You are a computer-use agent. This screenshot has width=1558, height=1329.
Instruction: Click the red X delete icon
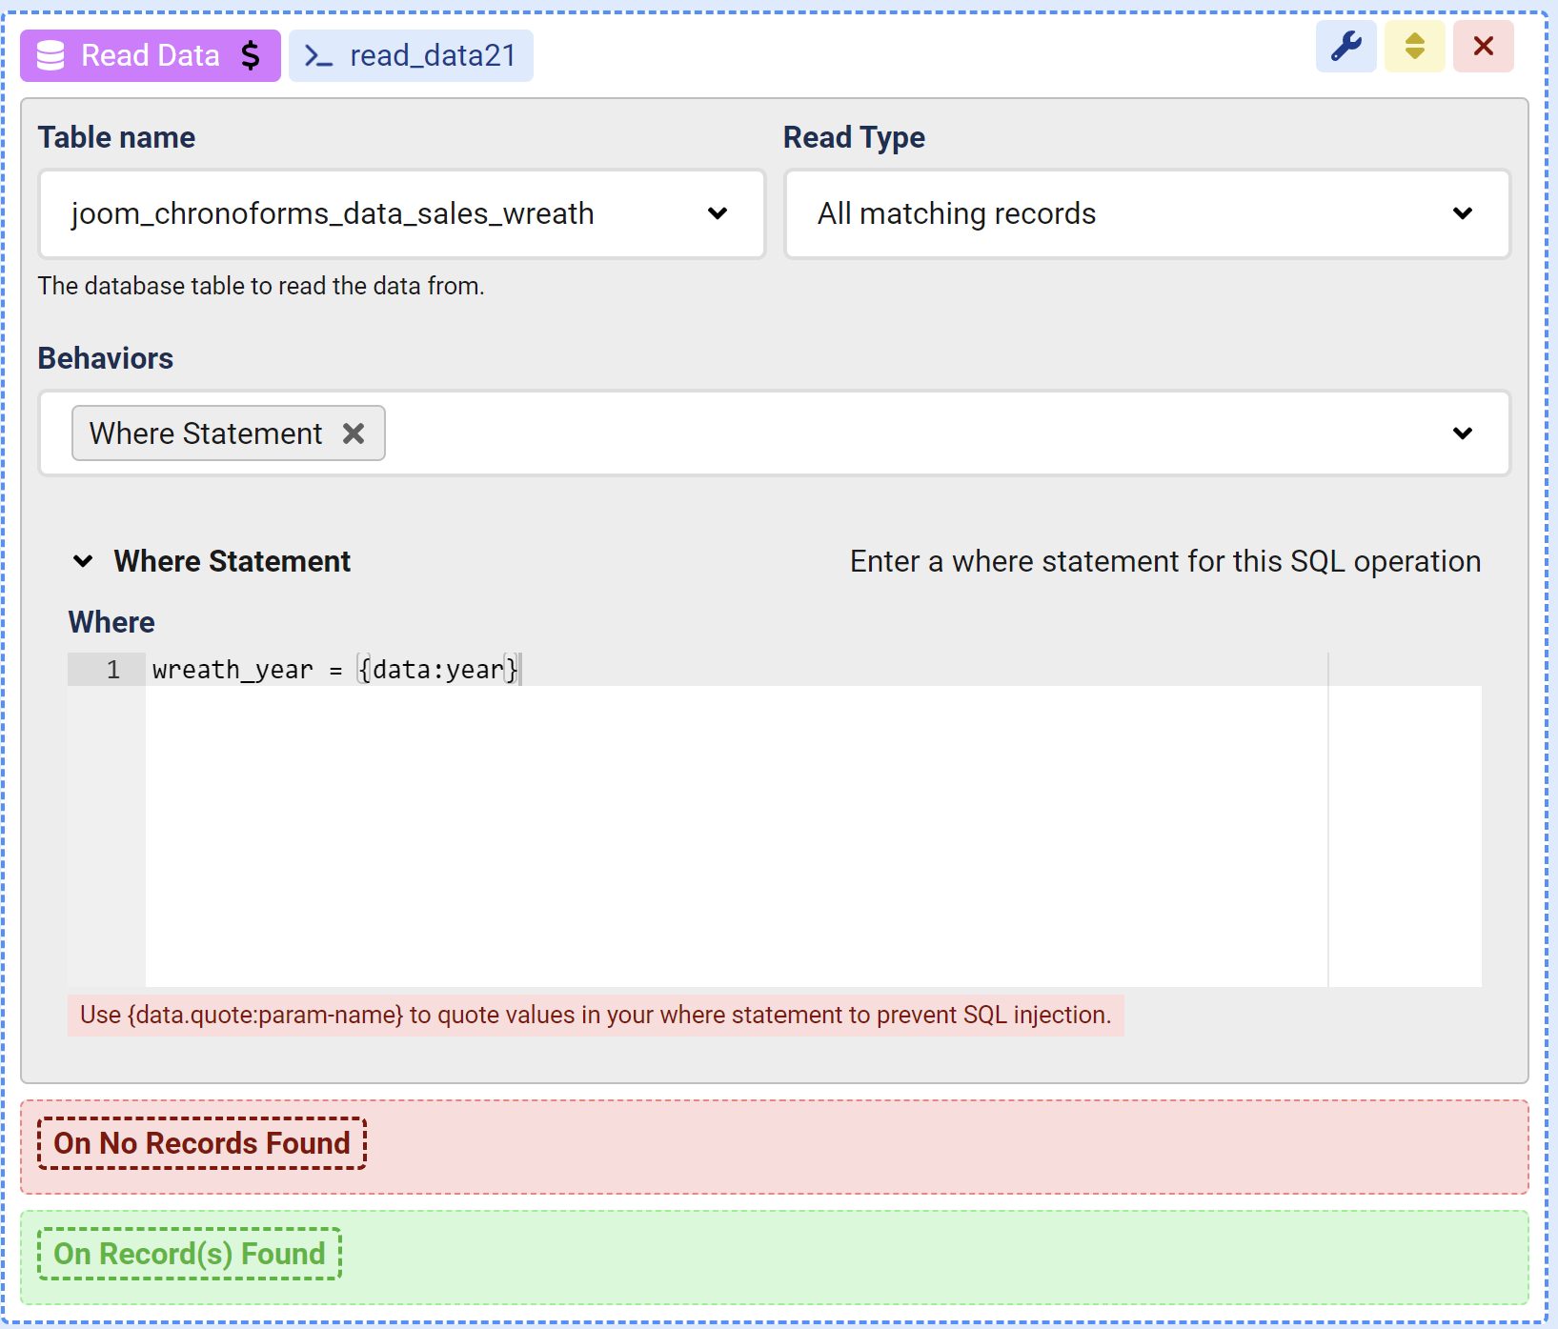point(1483,47)
